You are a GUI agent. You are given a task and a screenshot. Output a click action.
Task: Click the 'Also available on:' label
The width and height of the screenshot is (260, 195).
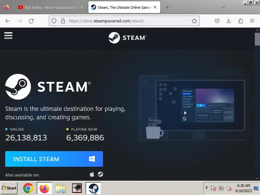[x=22, y=175]
